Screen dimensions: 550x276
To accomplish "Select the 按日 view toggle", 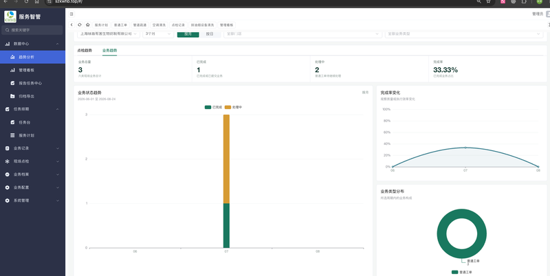I will 210,34.
